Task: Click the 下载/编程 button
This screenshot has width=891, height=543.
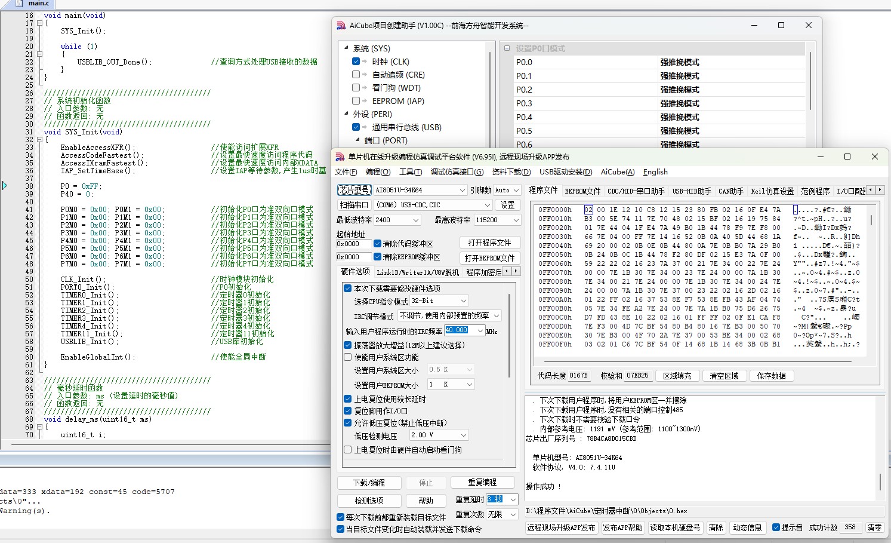Action: click(369, 483)
